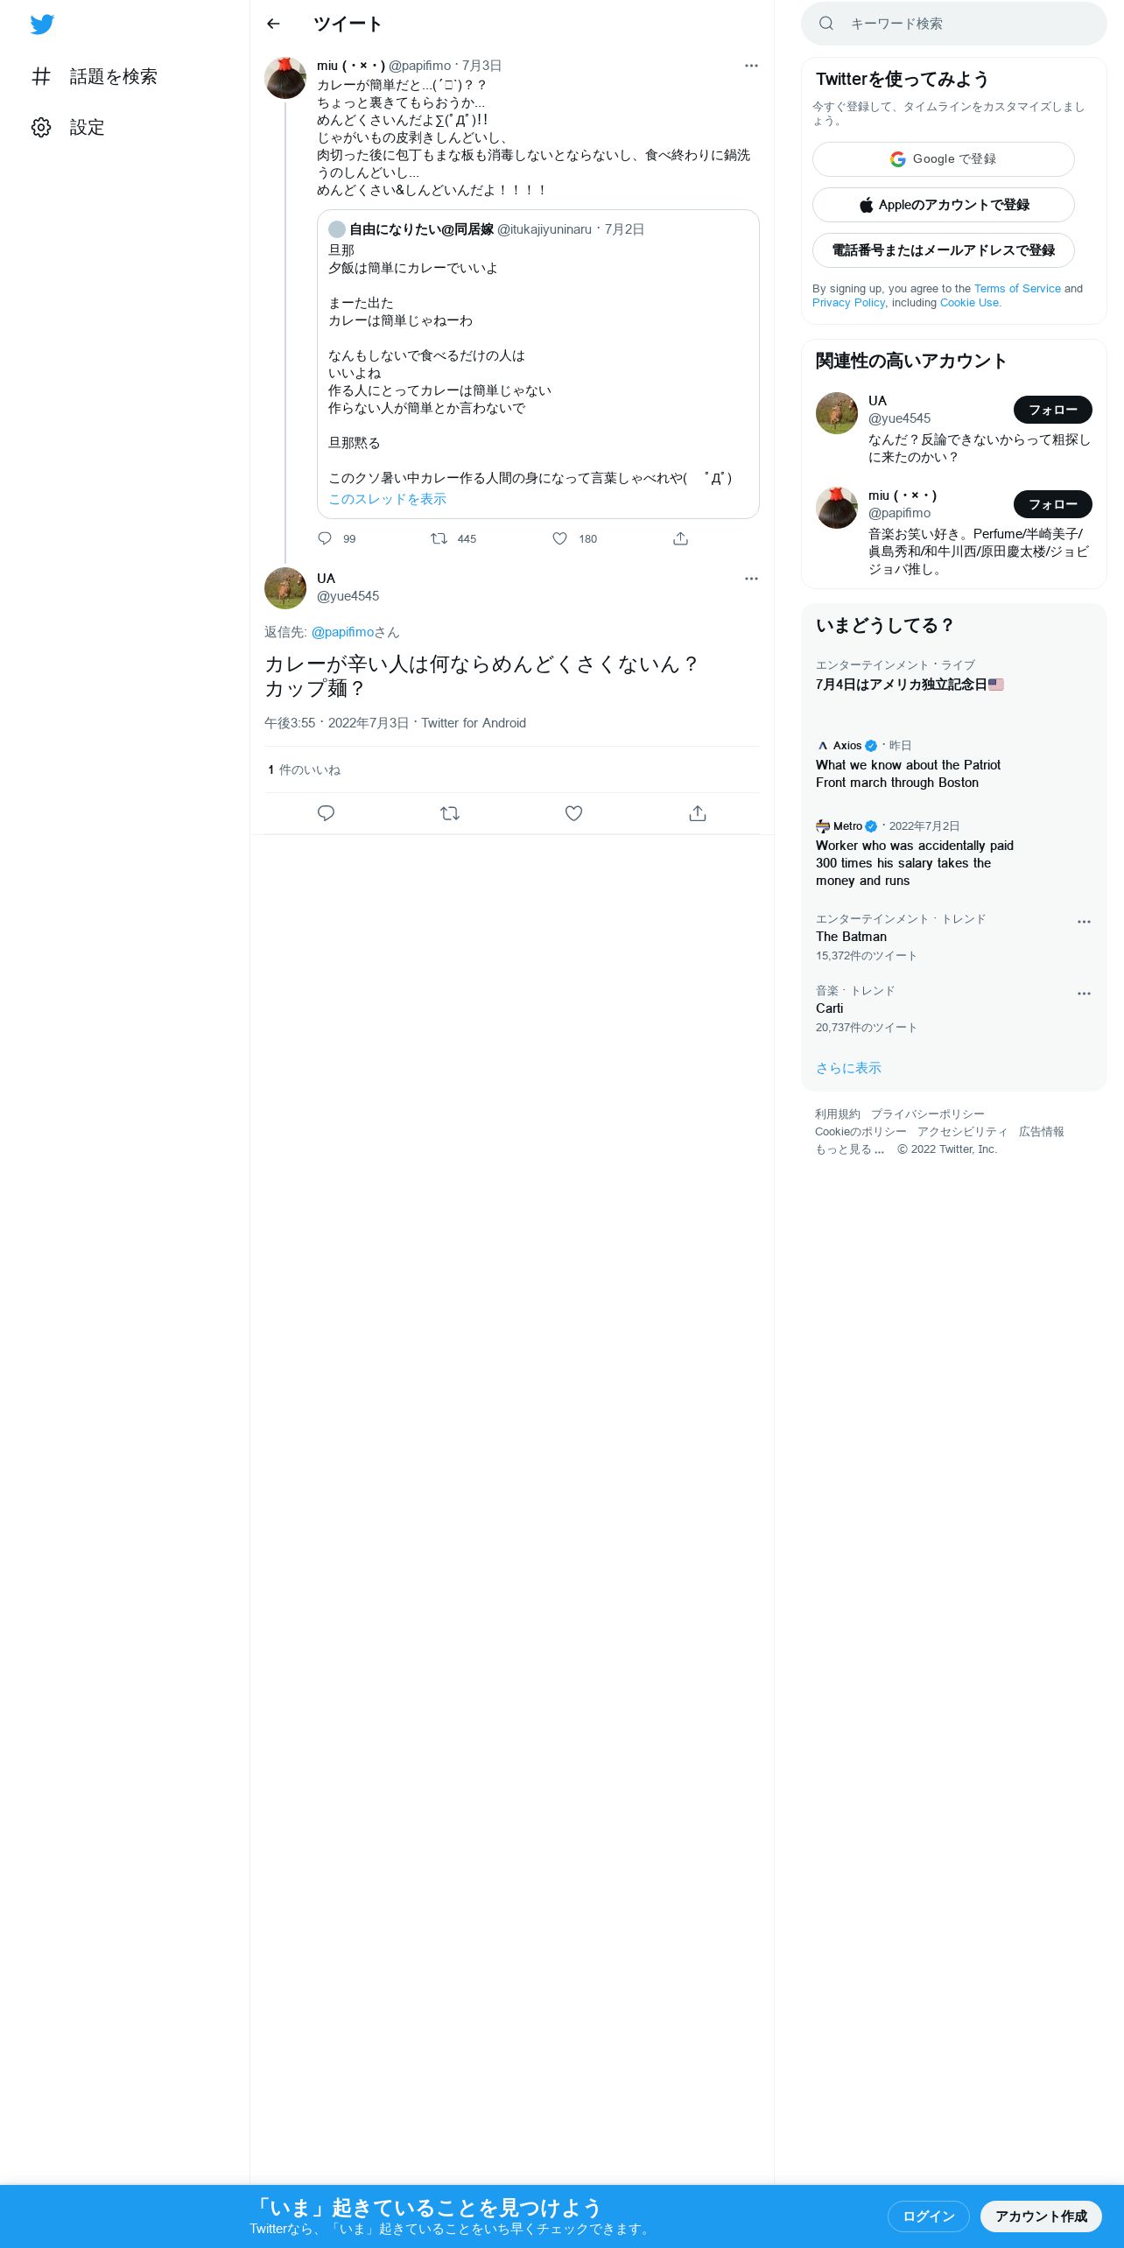Open more menu for The Batman trend

point(1084,922)
